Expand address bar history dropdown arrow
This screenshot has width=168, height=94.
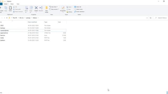coord(147,18)
